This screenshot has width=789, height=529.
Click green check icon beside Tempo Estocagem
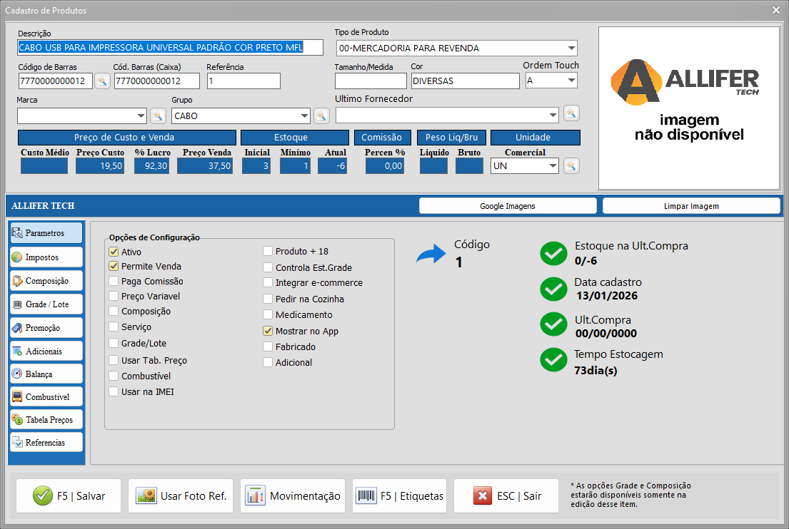pyautogui.click(x=553, y=359)
